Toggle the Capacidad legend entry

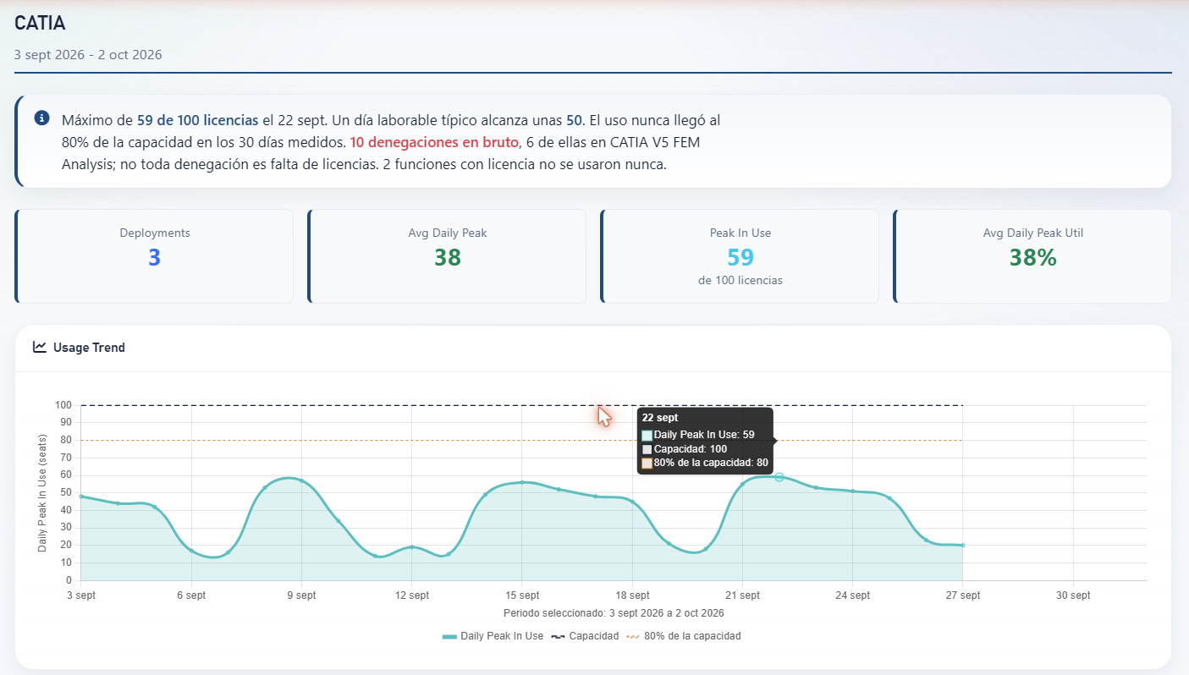(585, 636)
